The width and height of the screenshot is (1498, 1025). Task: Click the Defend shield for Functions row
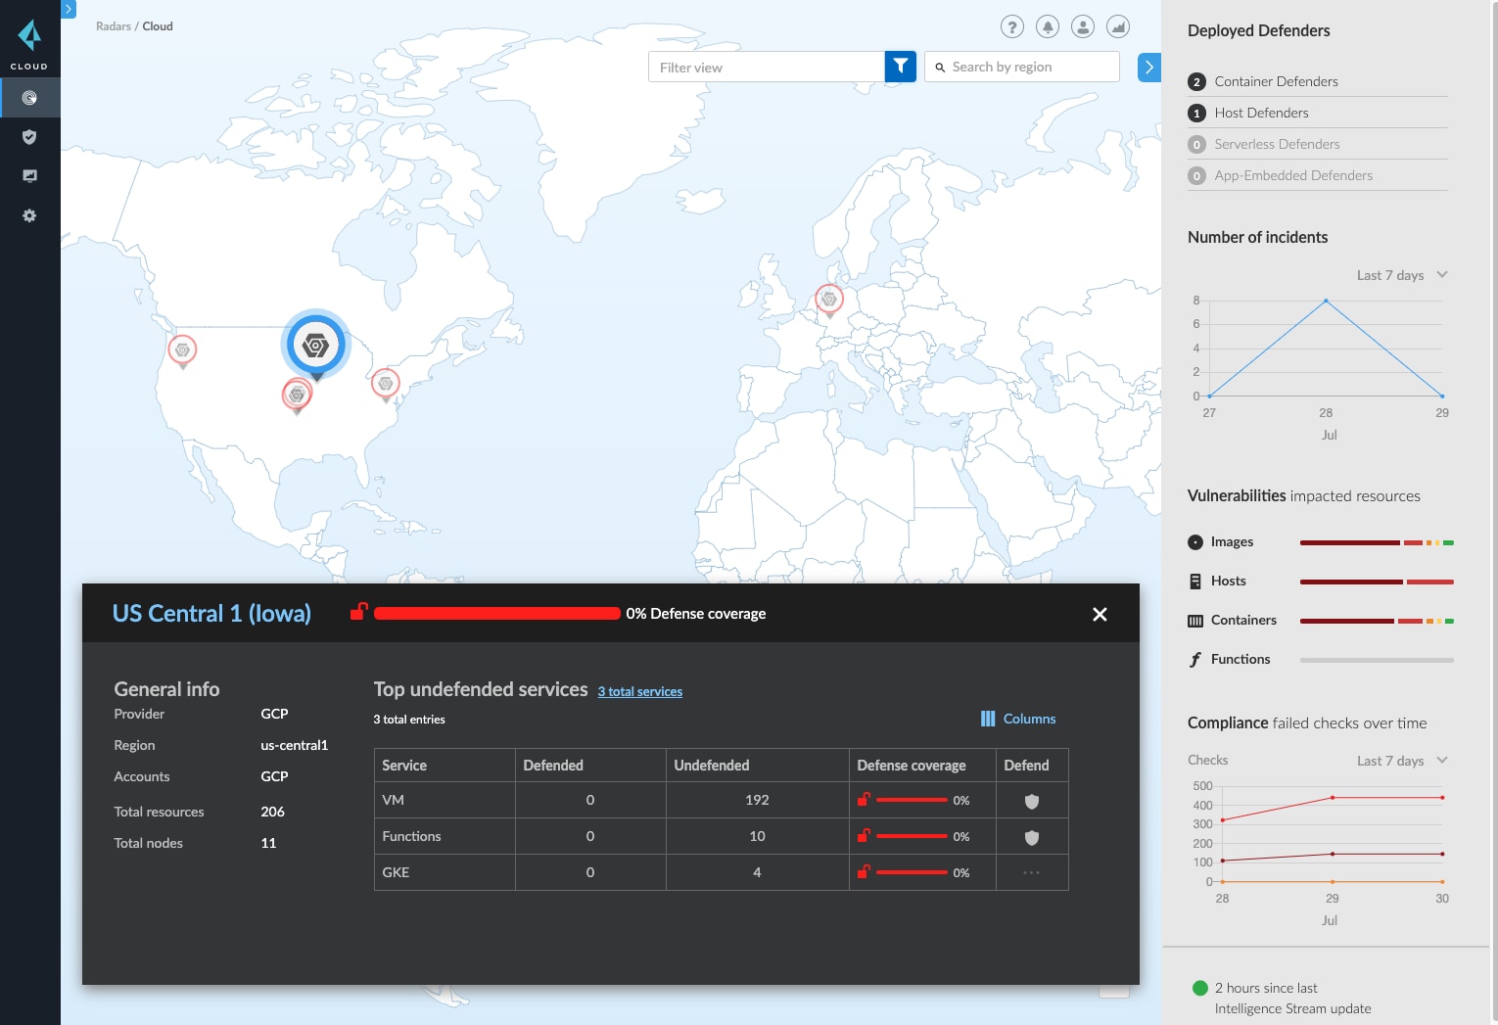(x=1031, y=837)
